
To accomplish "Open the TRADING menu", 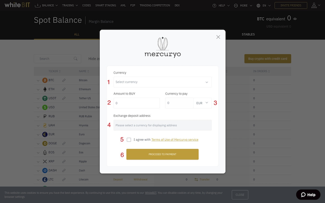I will click(70, 5).
